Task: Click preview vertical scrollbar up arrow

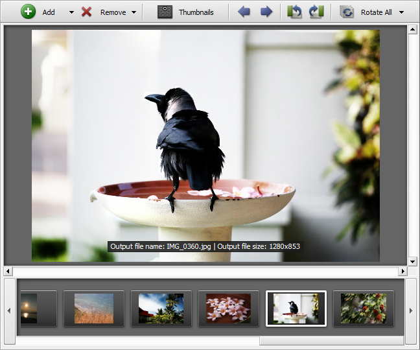Action: point(412,29)
